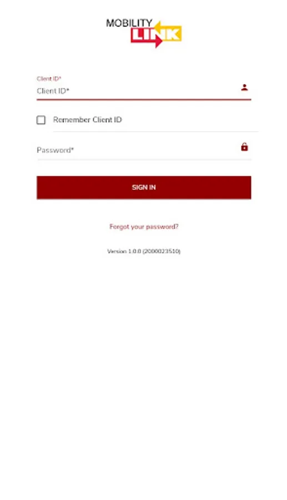Click the small floating Client ID* label
The height and width of the screenshot is (500, 287).
click(49, 78)
